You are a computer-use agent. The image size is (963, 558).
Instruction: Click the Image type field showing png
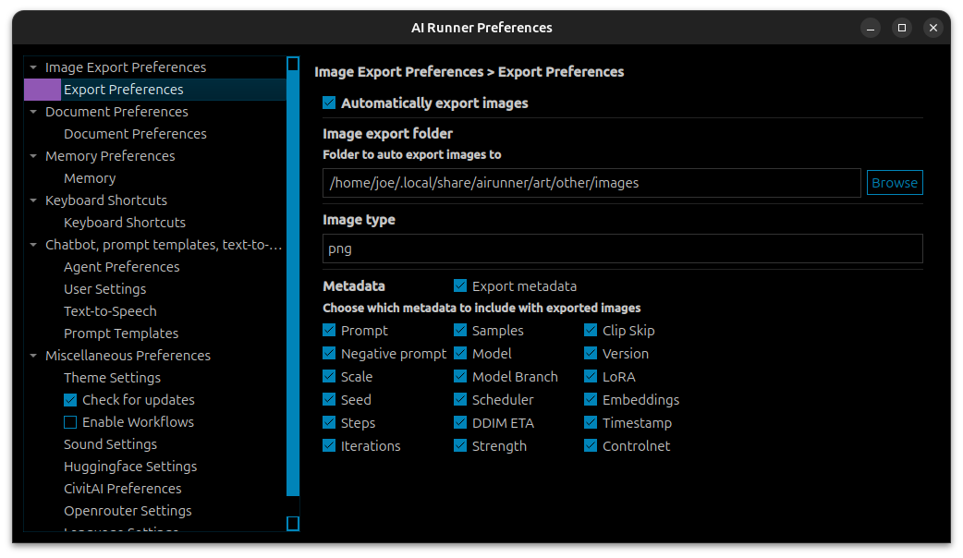(x=622, y=249)
